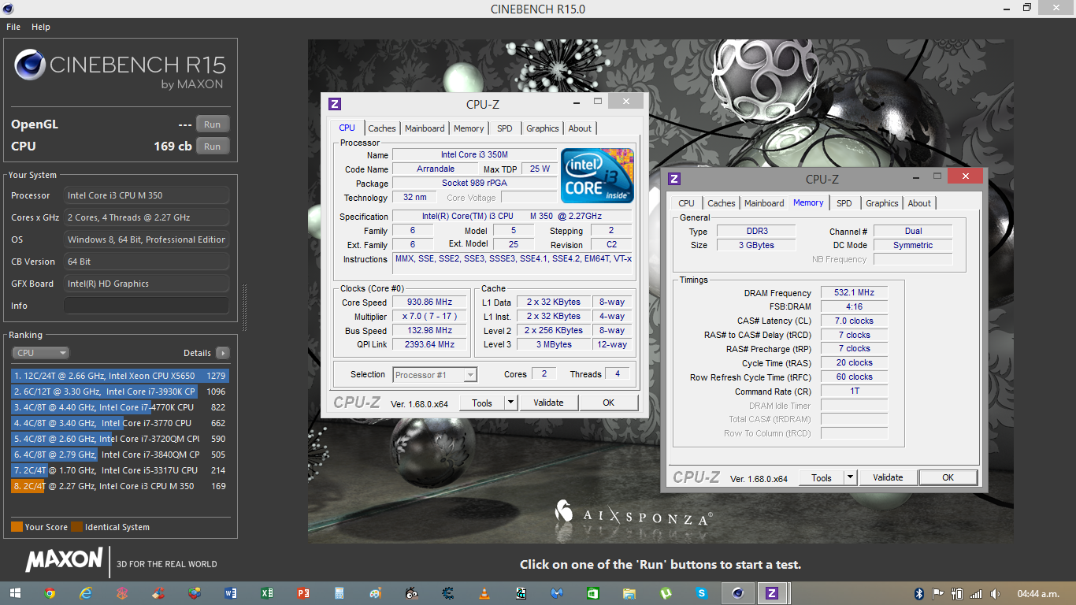
Task: Launch VLC media player from the taskbar
Action: pos(484,593)
